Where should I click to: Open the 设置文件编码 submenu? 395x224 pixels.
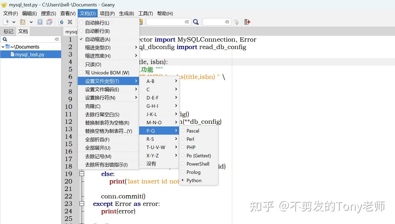[108, 89]
